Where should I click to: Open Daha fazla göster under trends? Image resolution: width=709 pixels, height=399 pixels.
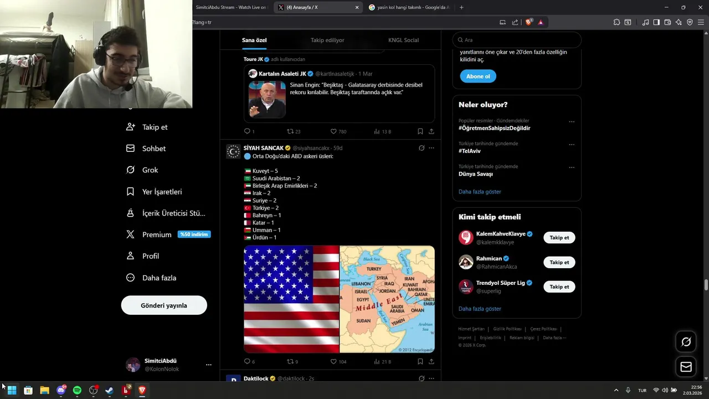click(480, 192)
